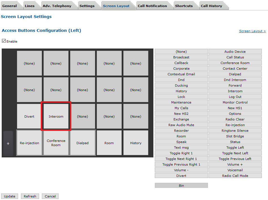Select the Divert tile in the grid
The image size is (268, 200).
click(29, 117)
